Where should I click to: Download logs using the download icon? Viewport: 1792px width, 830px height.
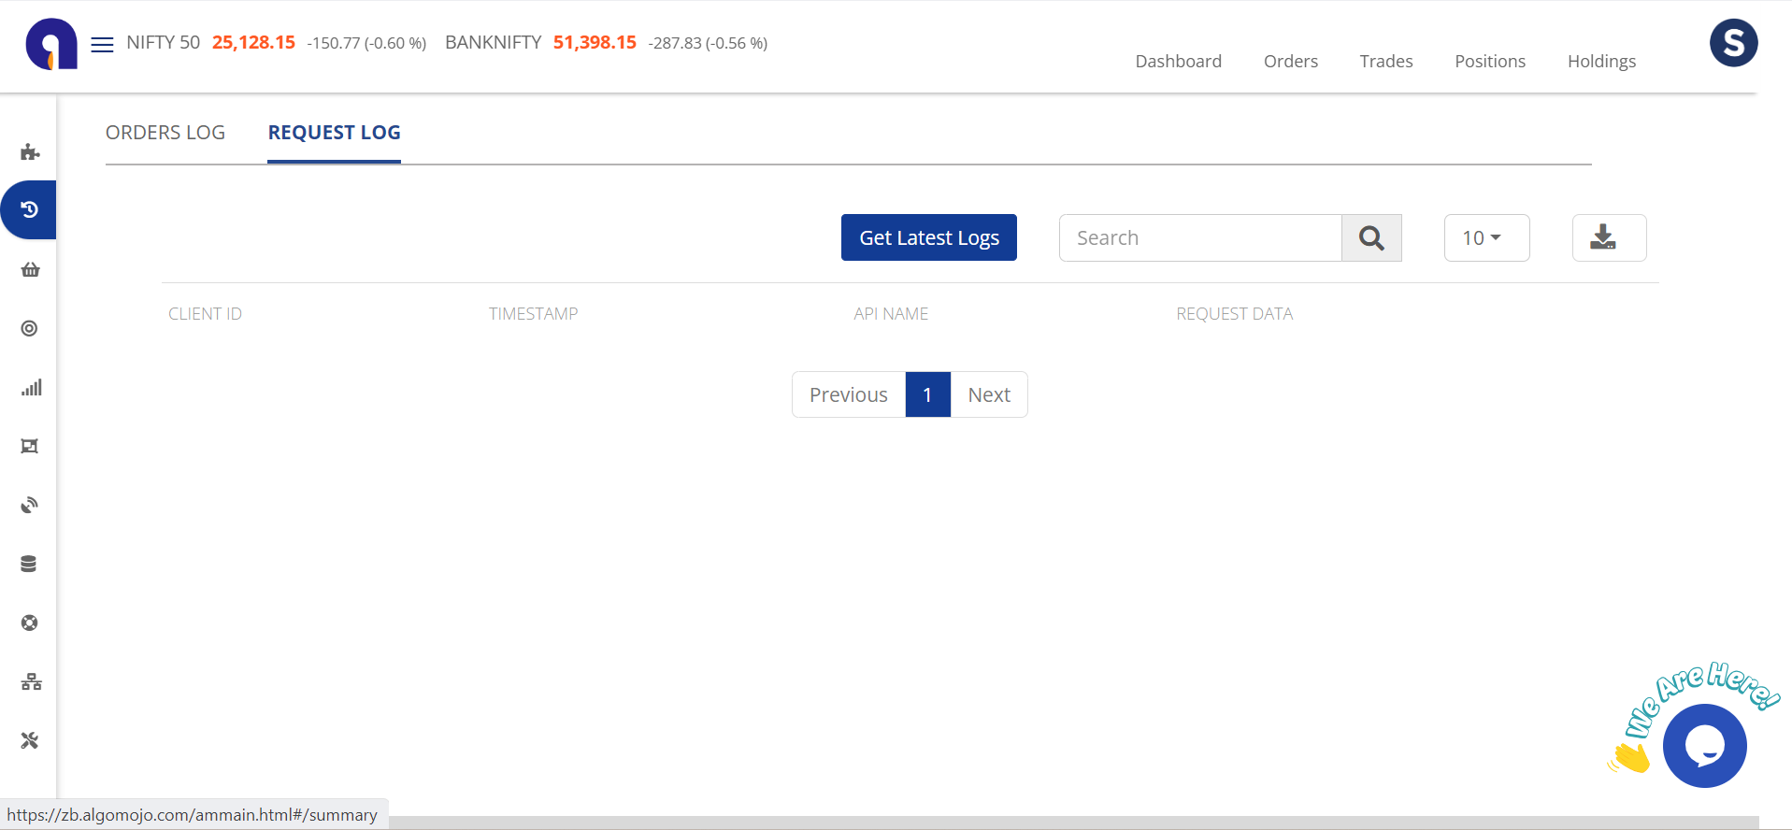tap(1608, 237)
